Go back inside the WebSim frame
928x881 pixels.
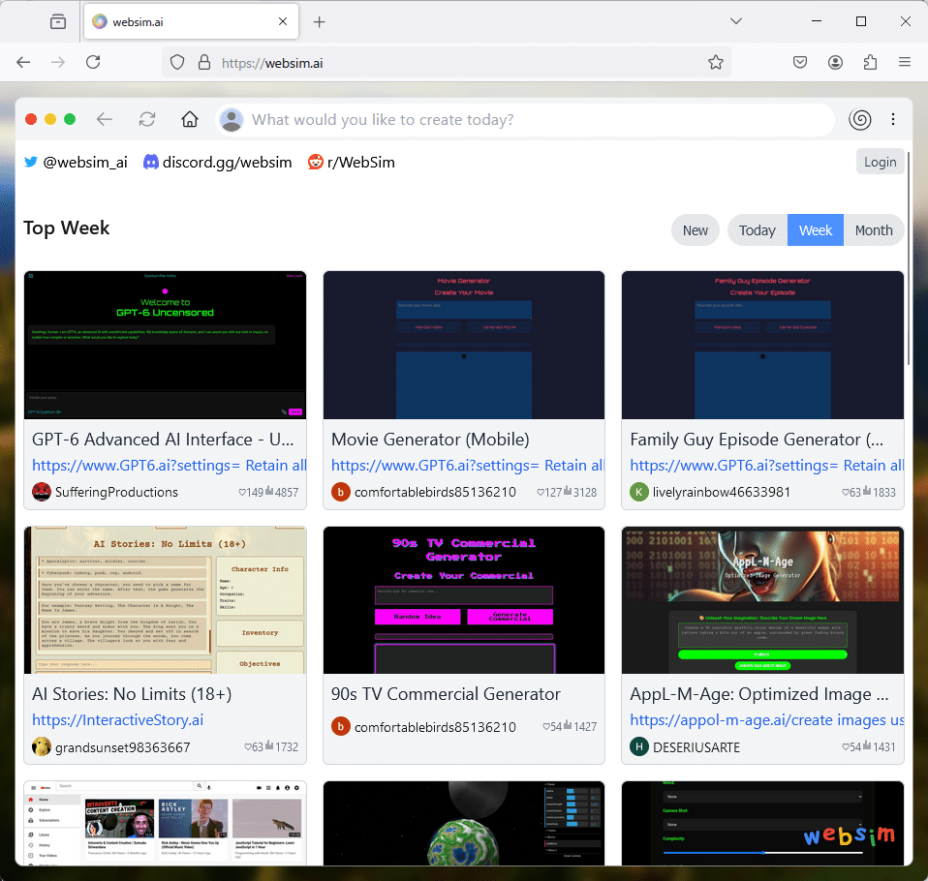click(105, 119)
